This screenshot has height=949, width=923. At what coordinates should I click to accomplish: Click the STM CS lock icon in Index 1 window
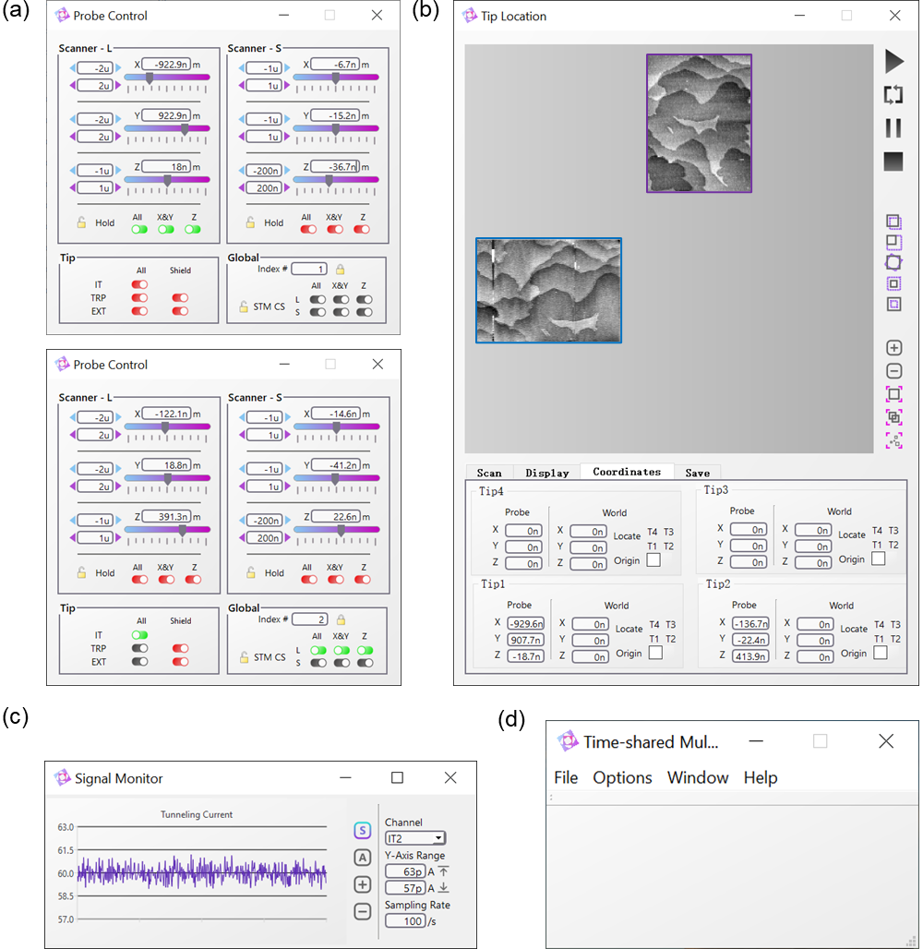point(244,306)
